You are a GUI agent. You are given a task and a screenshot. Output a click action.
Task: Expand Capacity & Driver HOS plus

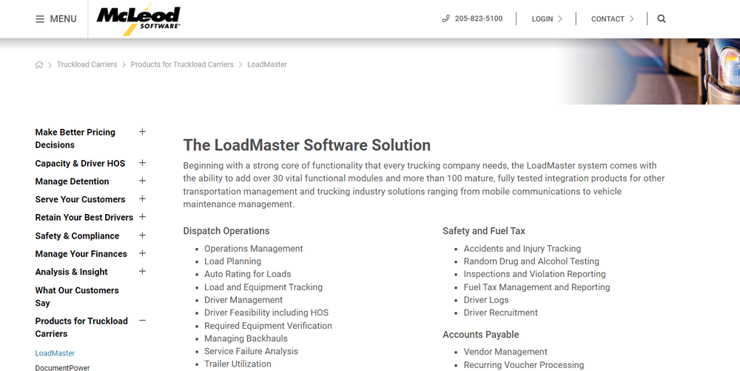pos(142,163)
